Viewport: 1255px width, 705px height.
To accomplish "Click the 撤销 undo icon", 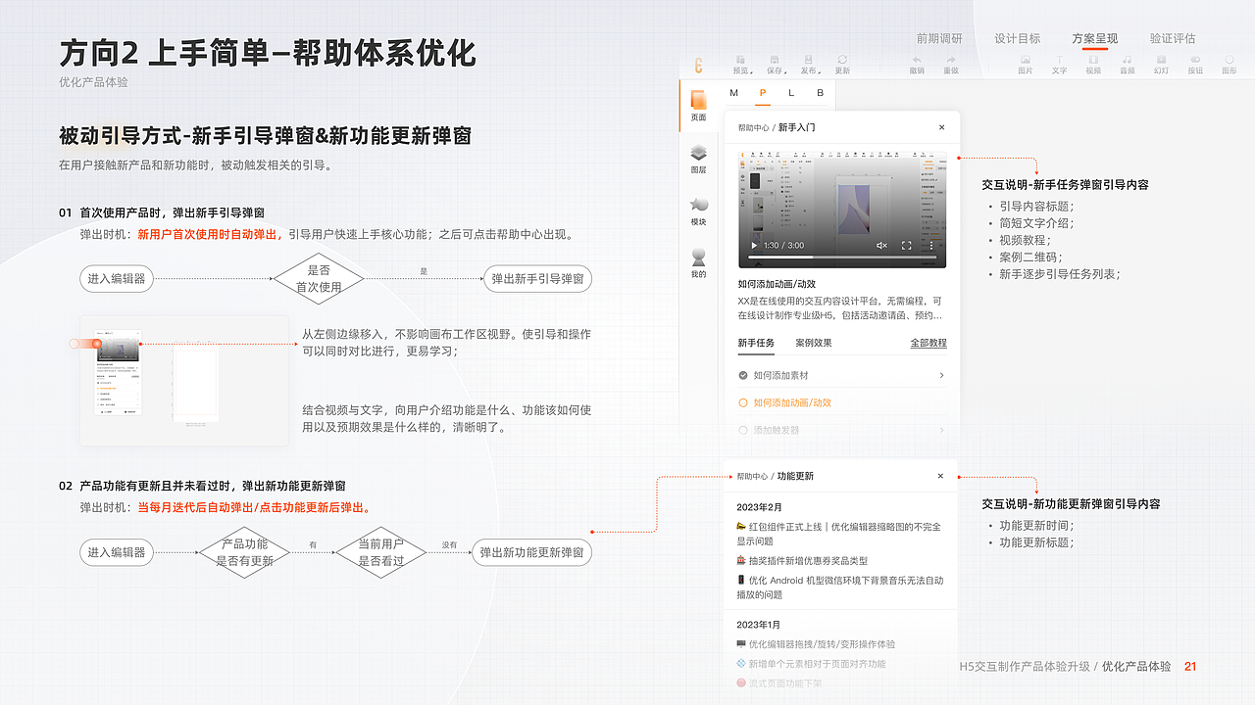I will pos(916,63).
